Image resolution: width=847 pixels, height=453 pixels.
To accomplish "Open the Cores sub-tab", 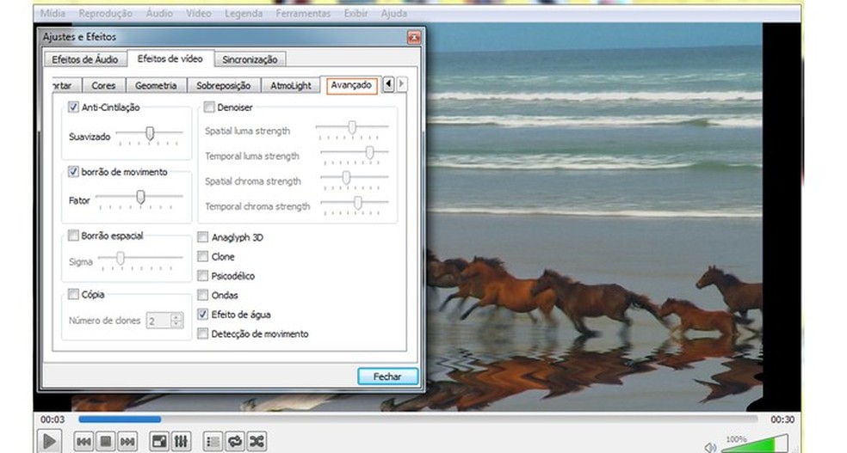I will 103,86.
